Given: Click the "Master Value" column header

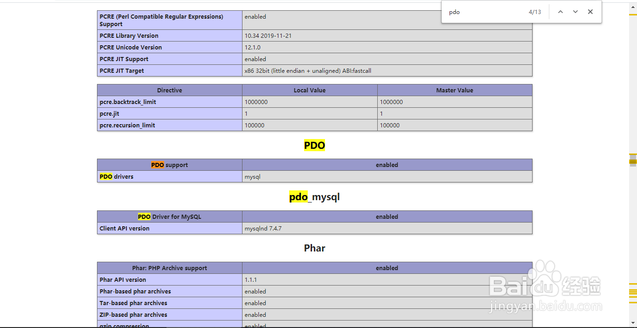Looking at the screenshot, I should (x=455, y=91).
